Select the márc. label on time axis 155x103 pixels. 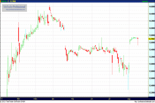click(35, 99)
